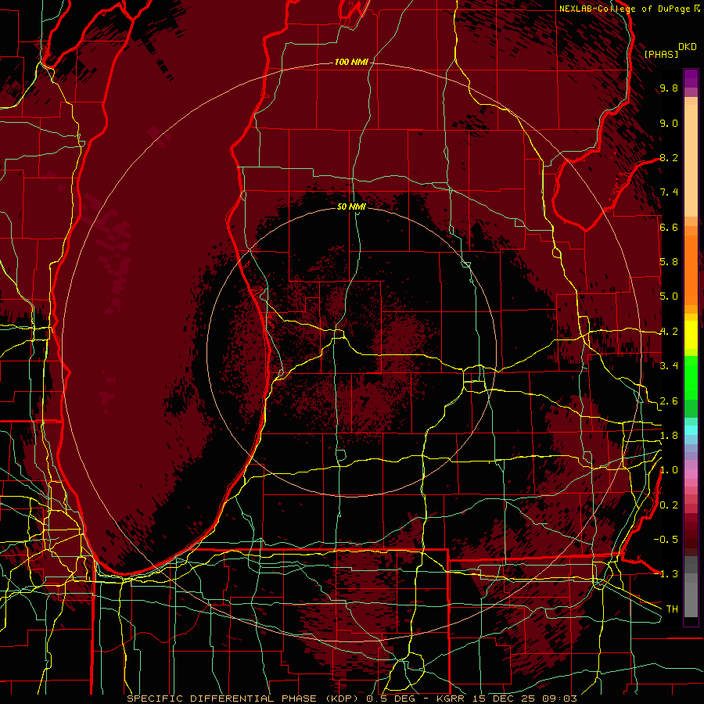Click the '1.8' scale value
This screenshot has height=704, width=704.
tap(669, 436)
